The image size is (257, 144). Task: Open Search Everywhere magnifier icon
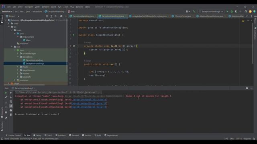pyautogui.click(x=246, y=12)
